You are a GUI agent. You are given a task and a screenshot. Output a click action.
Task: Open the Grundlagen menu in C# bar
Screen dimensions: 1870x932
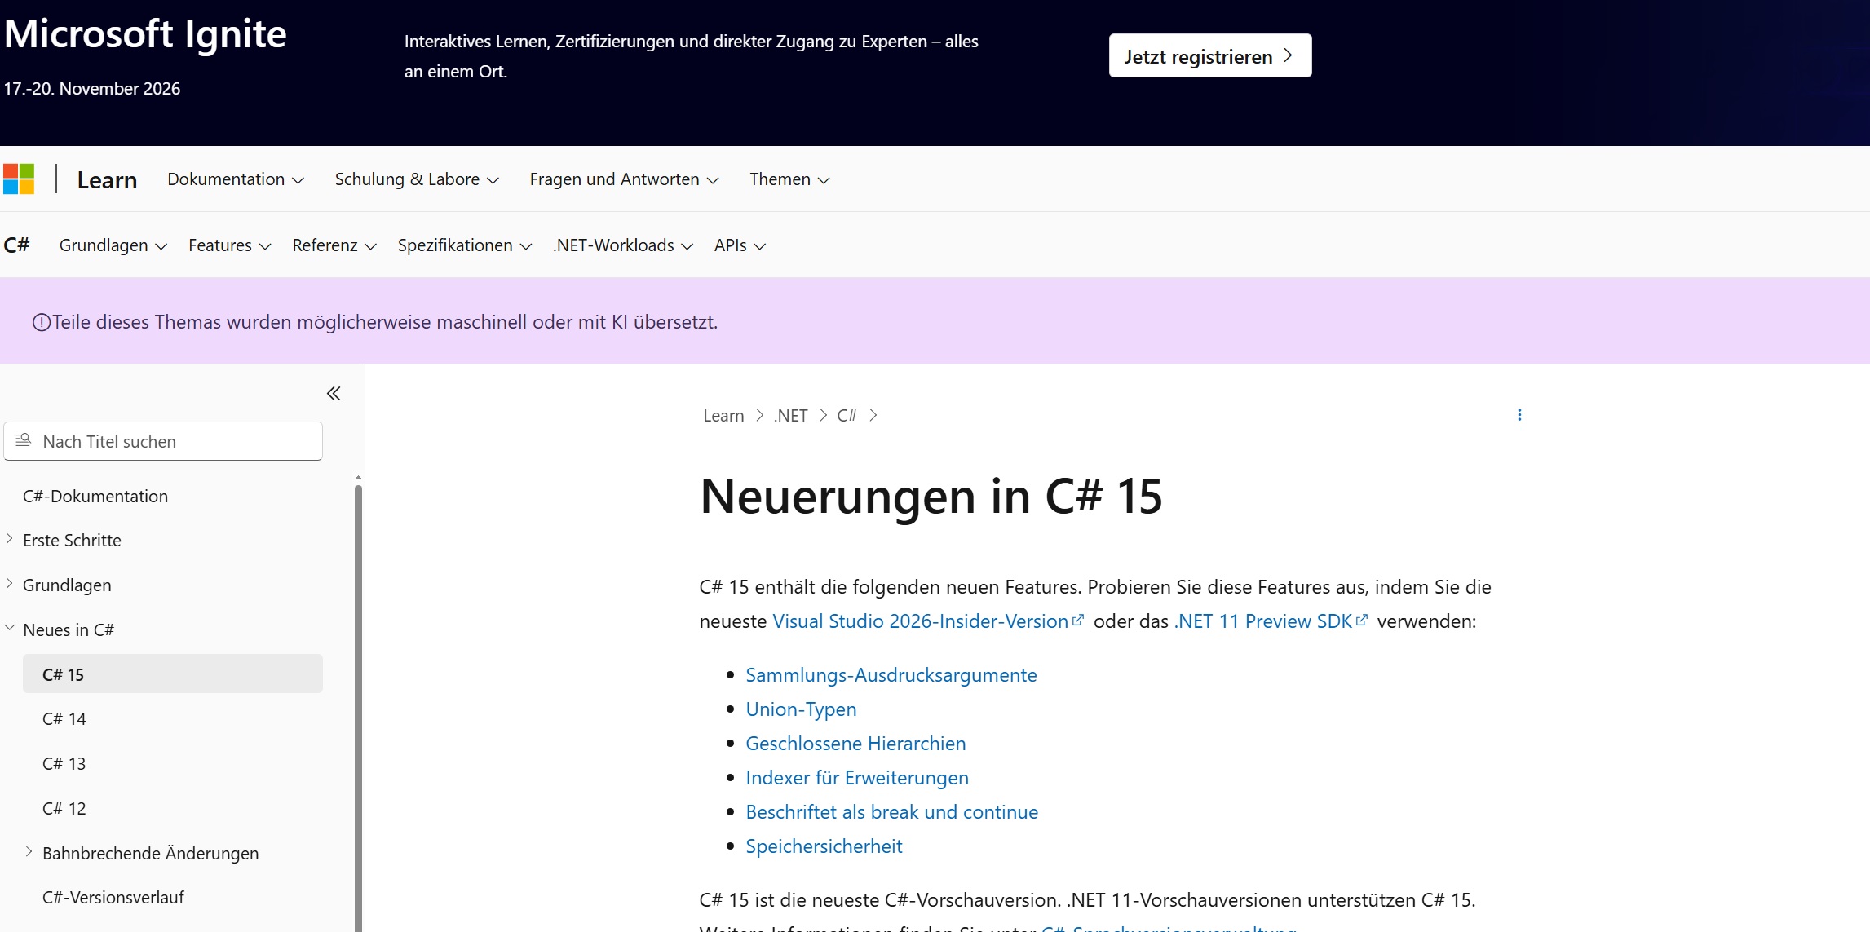pyautogui.click(x=113, y=245)
